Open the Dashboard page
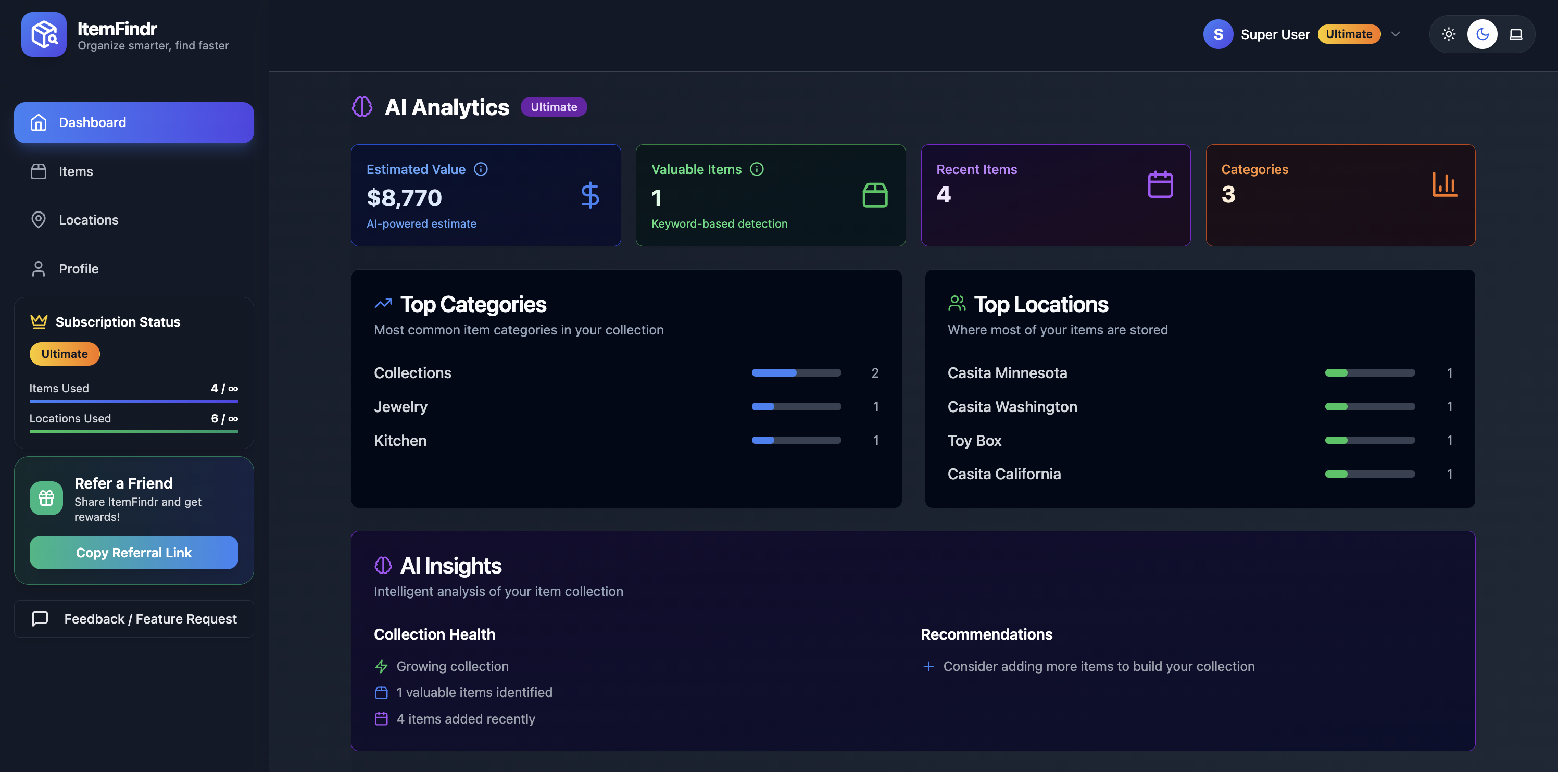 134,123
